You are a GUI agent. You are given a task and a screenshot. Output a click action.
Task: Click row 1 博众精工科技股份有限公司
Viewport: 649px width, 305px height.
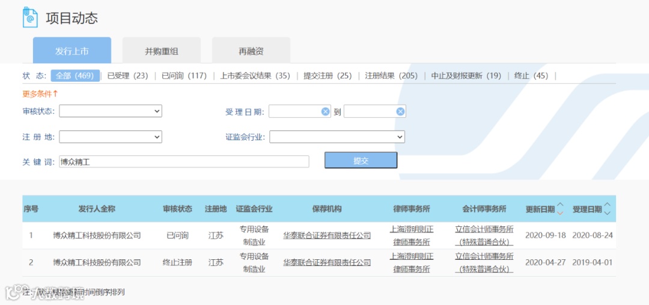point(97,236)
